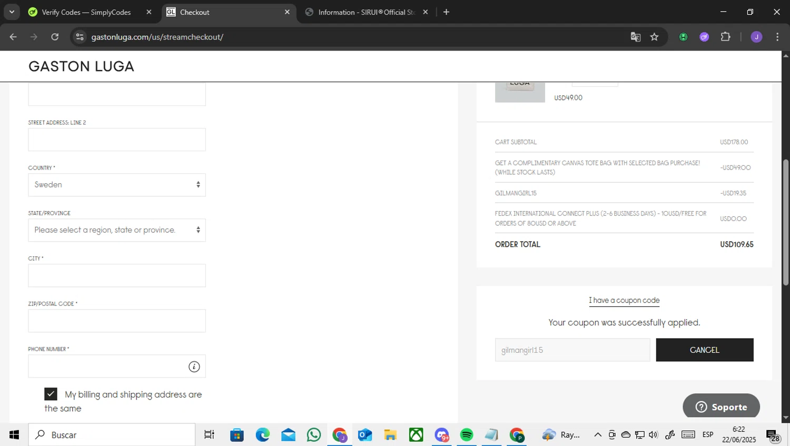This screenshot has width=790, height=446.
Task: Click the product thumbnail in order summary
Action: pyautogui.click(x=520, y=92)
